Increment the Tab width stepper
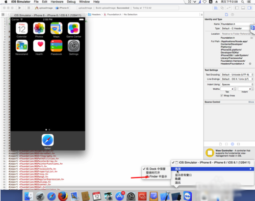The image size is (255, 201). pyautogui.click(x=235, y=88)
